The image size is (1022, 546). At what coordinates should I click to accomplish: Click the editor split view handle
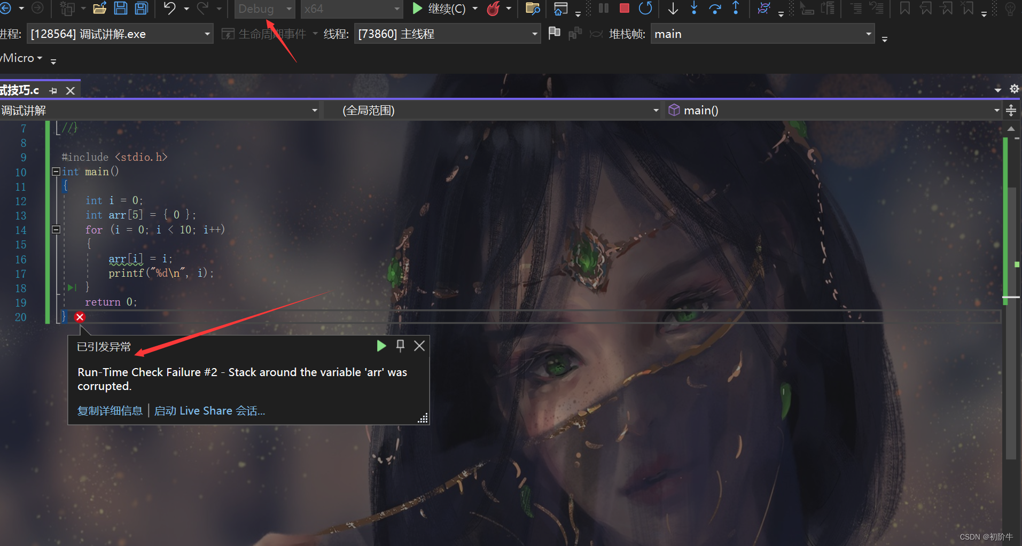pos(1011,111)
